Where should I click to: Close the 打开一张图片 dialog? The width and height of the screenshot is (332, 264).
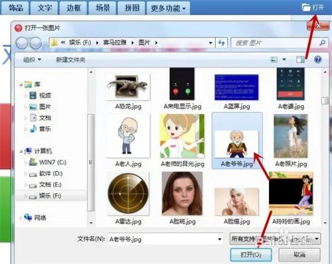(x=318, y=27)
